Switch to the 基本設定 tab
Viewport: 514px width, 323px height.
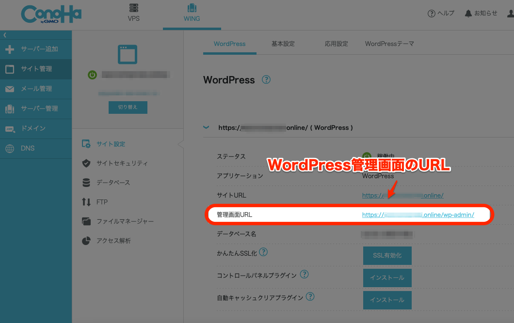coord(283,44)
